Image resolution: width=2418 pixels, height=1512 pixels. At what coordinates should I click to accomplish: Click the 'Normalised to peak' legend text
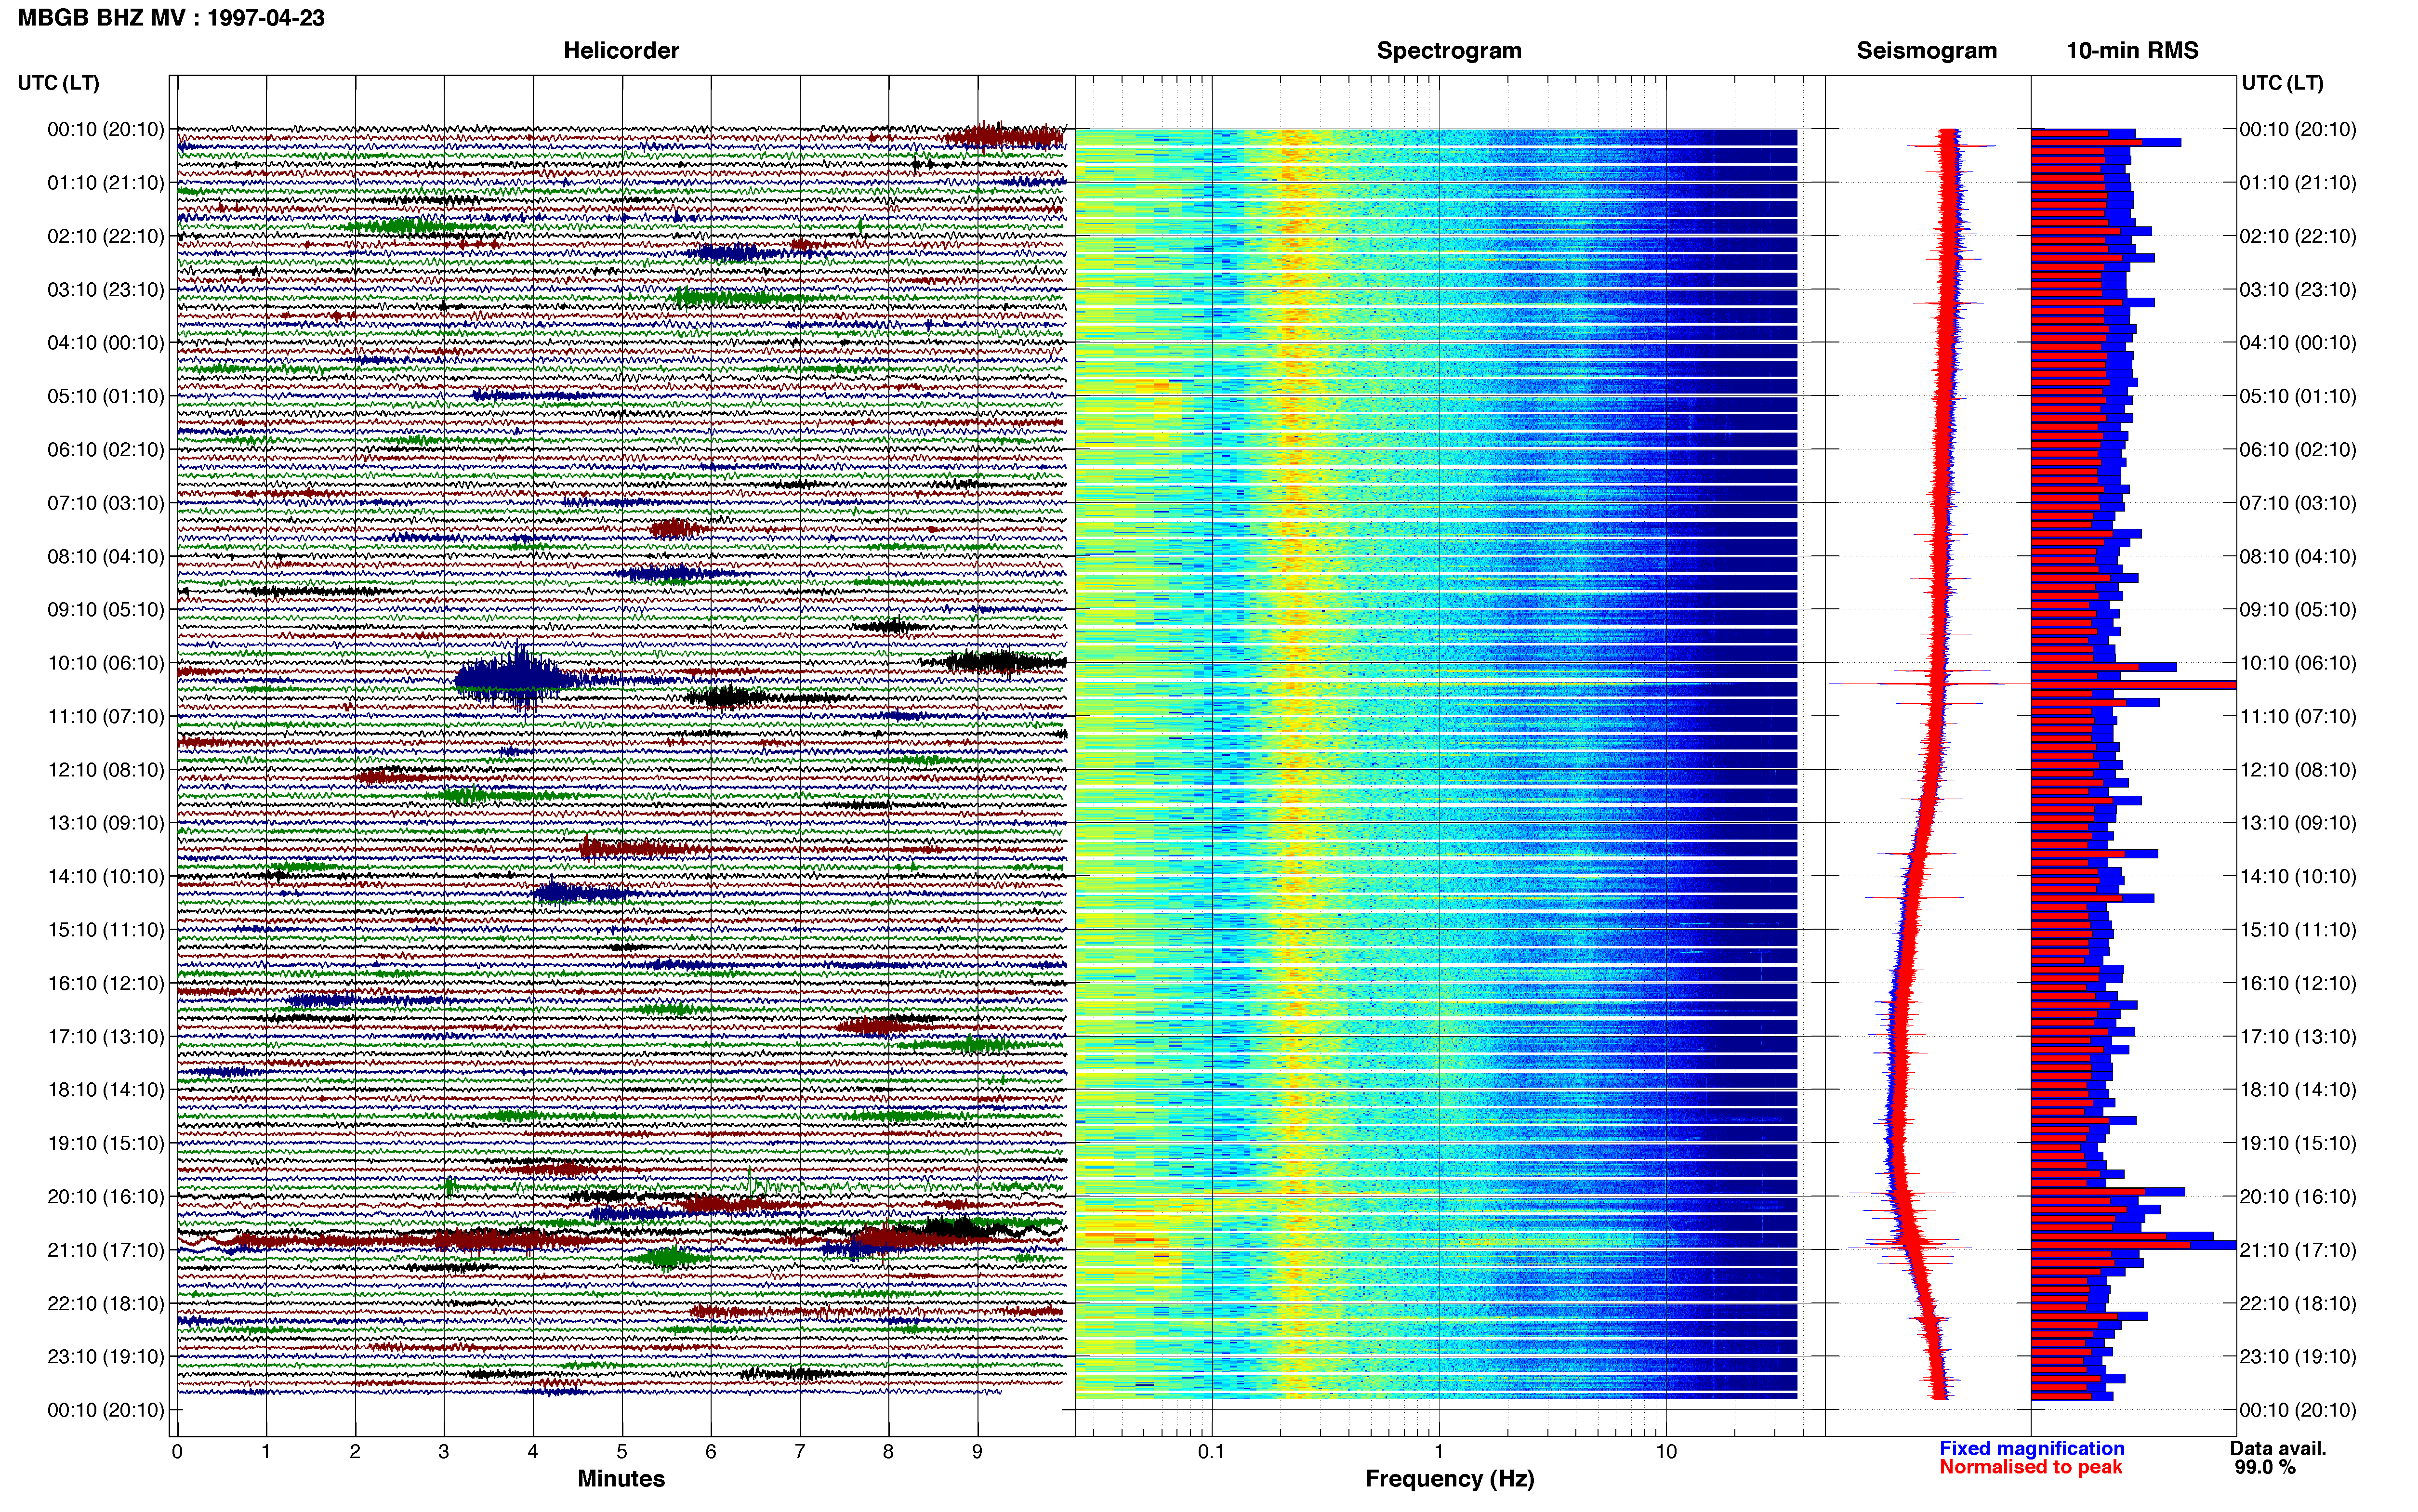pyautogui.click(x=2031, y=1467)
